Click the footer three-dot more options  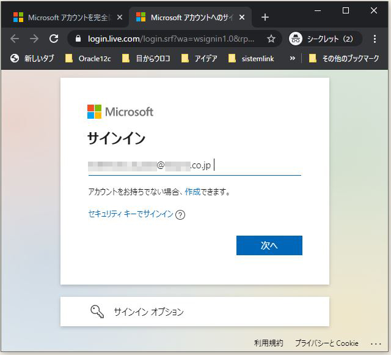coord(376,344)
